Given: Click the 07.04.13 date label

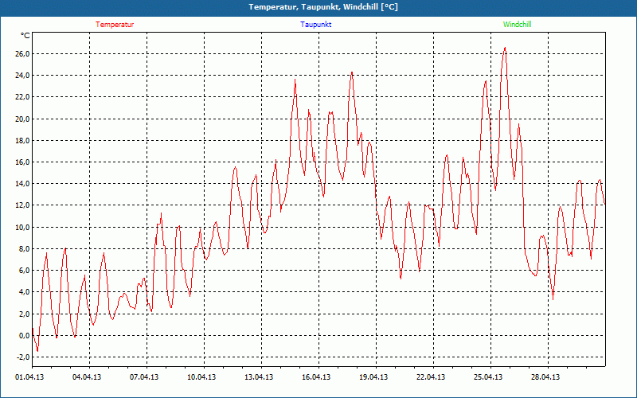Looking at the screenshot, I should click(x=144, y=377).
